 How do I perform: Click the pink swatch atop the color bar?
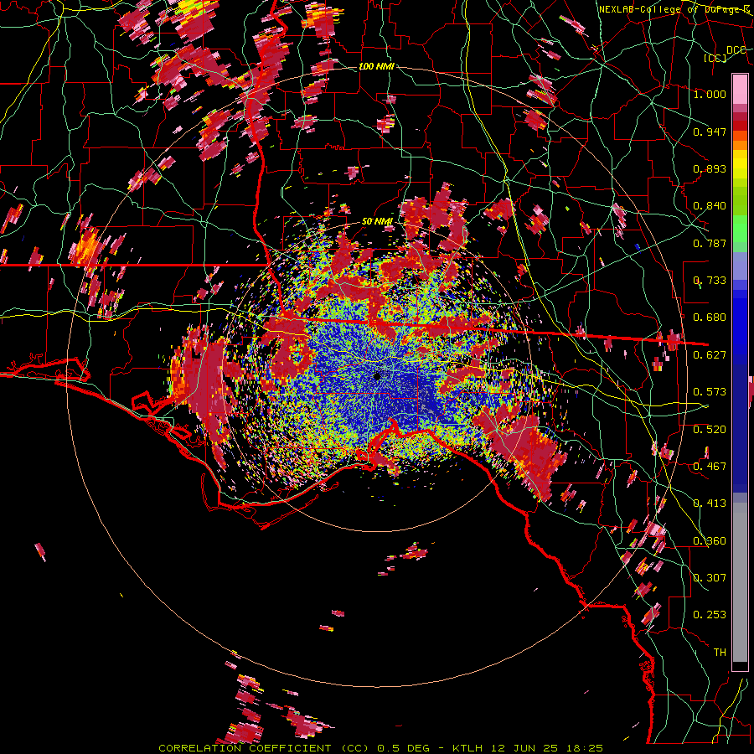click(x=740, y=91)
